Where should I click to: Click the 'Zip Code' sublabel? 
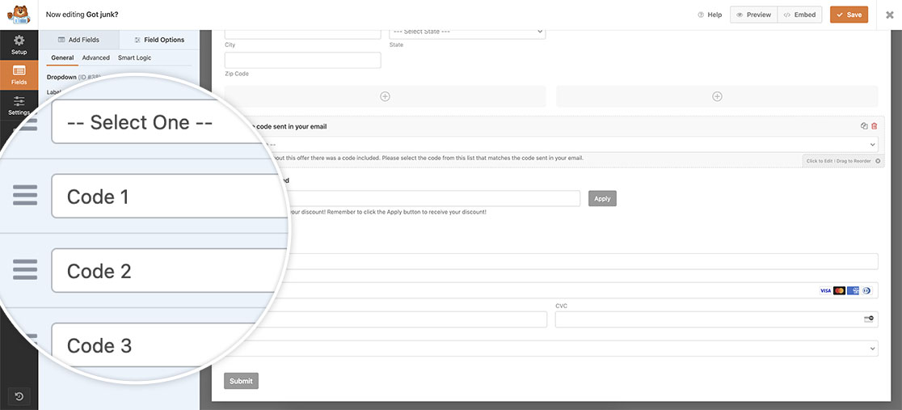pos(237,74)
